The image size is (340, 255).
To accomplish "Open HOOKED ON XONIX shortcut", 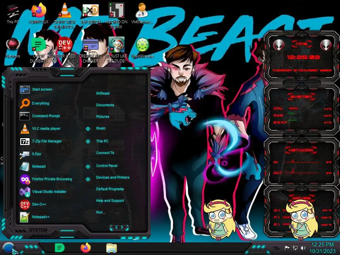I will pyautogui.click(x=117, y=16).
